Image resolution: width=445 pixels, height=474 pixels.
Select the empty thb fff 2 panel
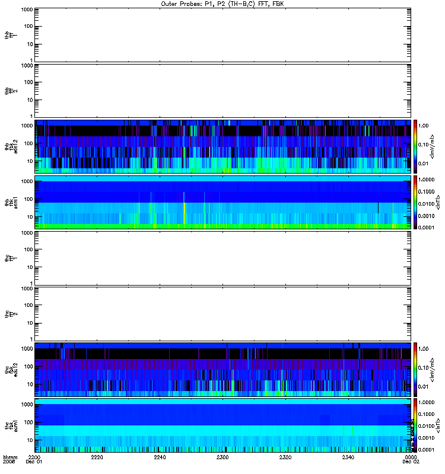(223, 91)
